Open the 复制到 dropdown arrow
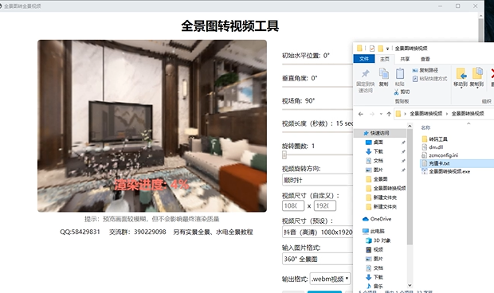 tap(477, 88)
